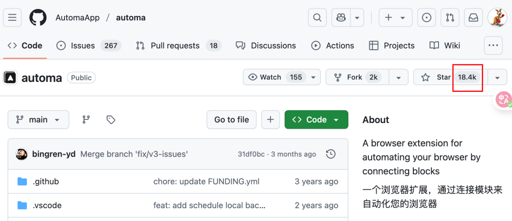The image size is (512, 221).
Task: Click the About heading
Action: pos(375,120)
